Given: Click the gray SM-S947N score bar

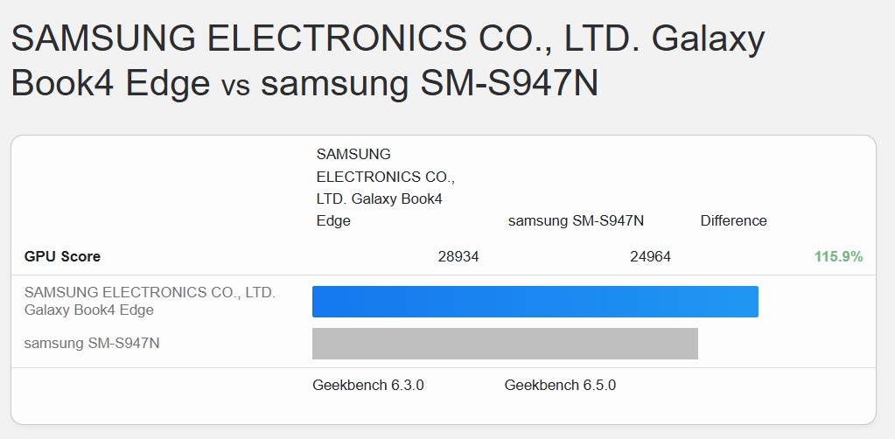Looking at the screenshot, I should (x=505, y=343).
